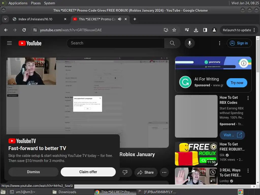Click Try now on Grammarly ad
The image size is (260, 195).
(237, 83)
